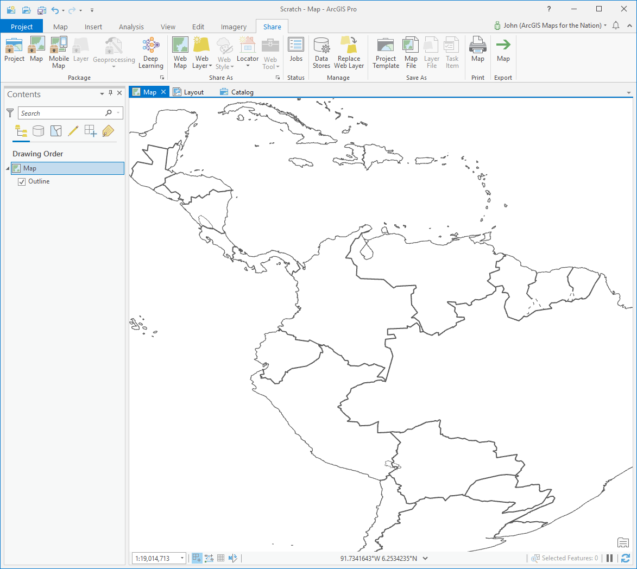
Task: Expand the Web Layer dropdown arrow
Action: (211, 66)
